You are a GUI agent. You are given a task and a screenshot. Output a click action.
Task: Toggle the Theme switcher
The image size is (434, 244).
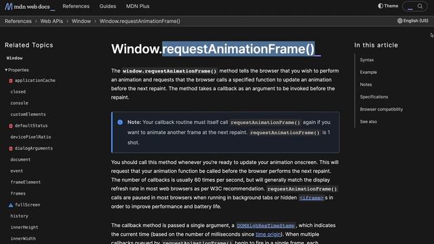coord(388,6)
